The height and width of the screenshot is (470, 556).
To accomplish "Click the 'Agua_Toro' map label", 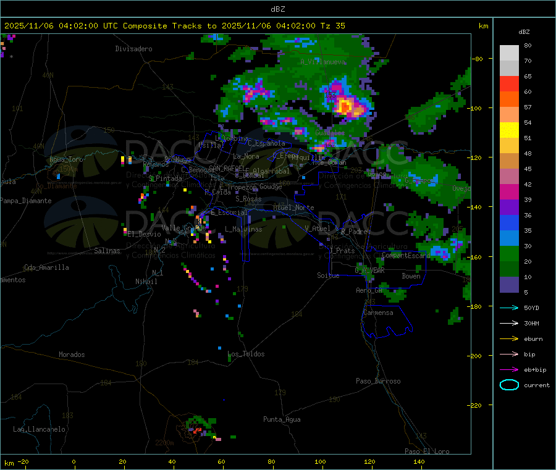I will point(66,159).
